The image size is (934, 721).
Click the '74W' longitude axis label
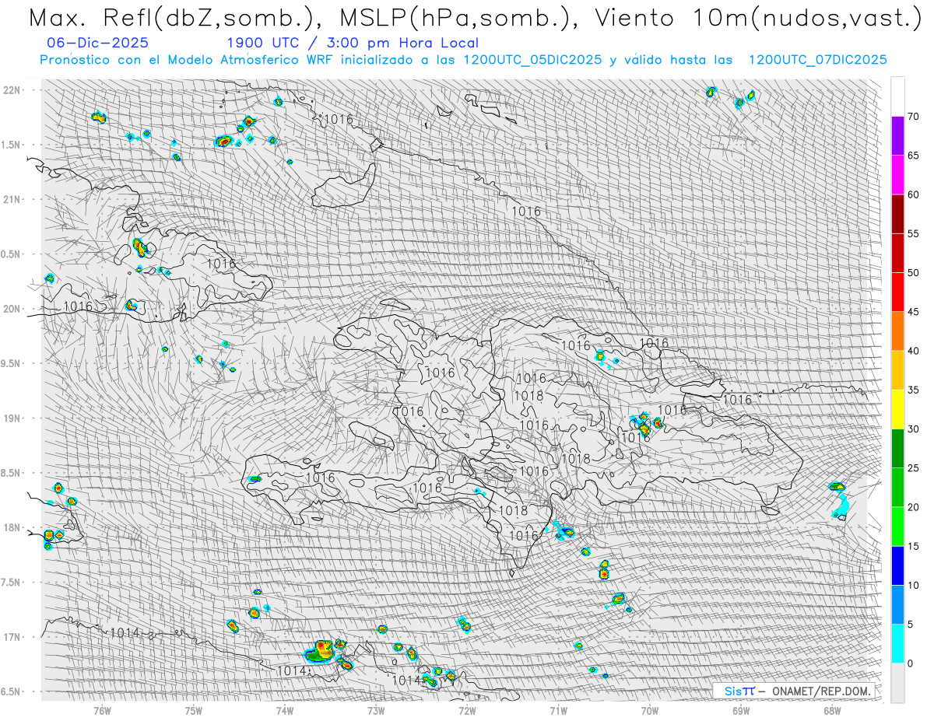[x=285, y=710]
